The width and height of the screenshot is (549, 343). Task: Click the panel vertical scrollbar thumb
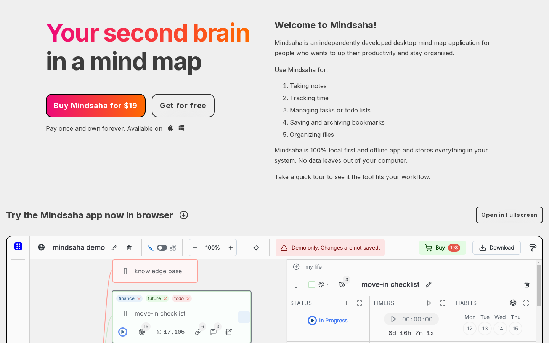tap(539, 285)
